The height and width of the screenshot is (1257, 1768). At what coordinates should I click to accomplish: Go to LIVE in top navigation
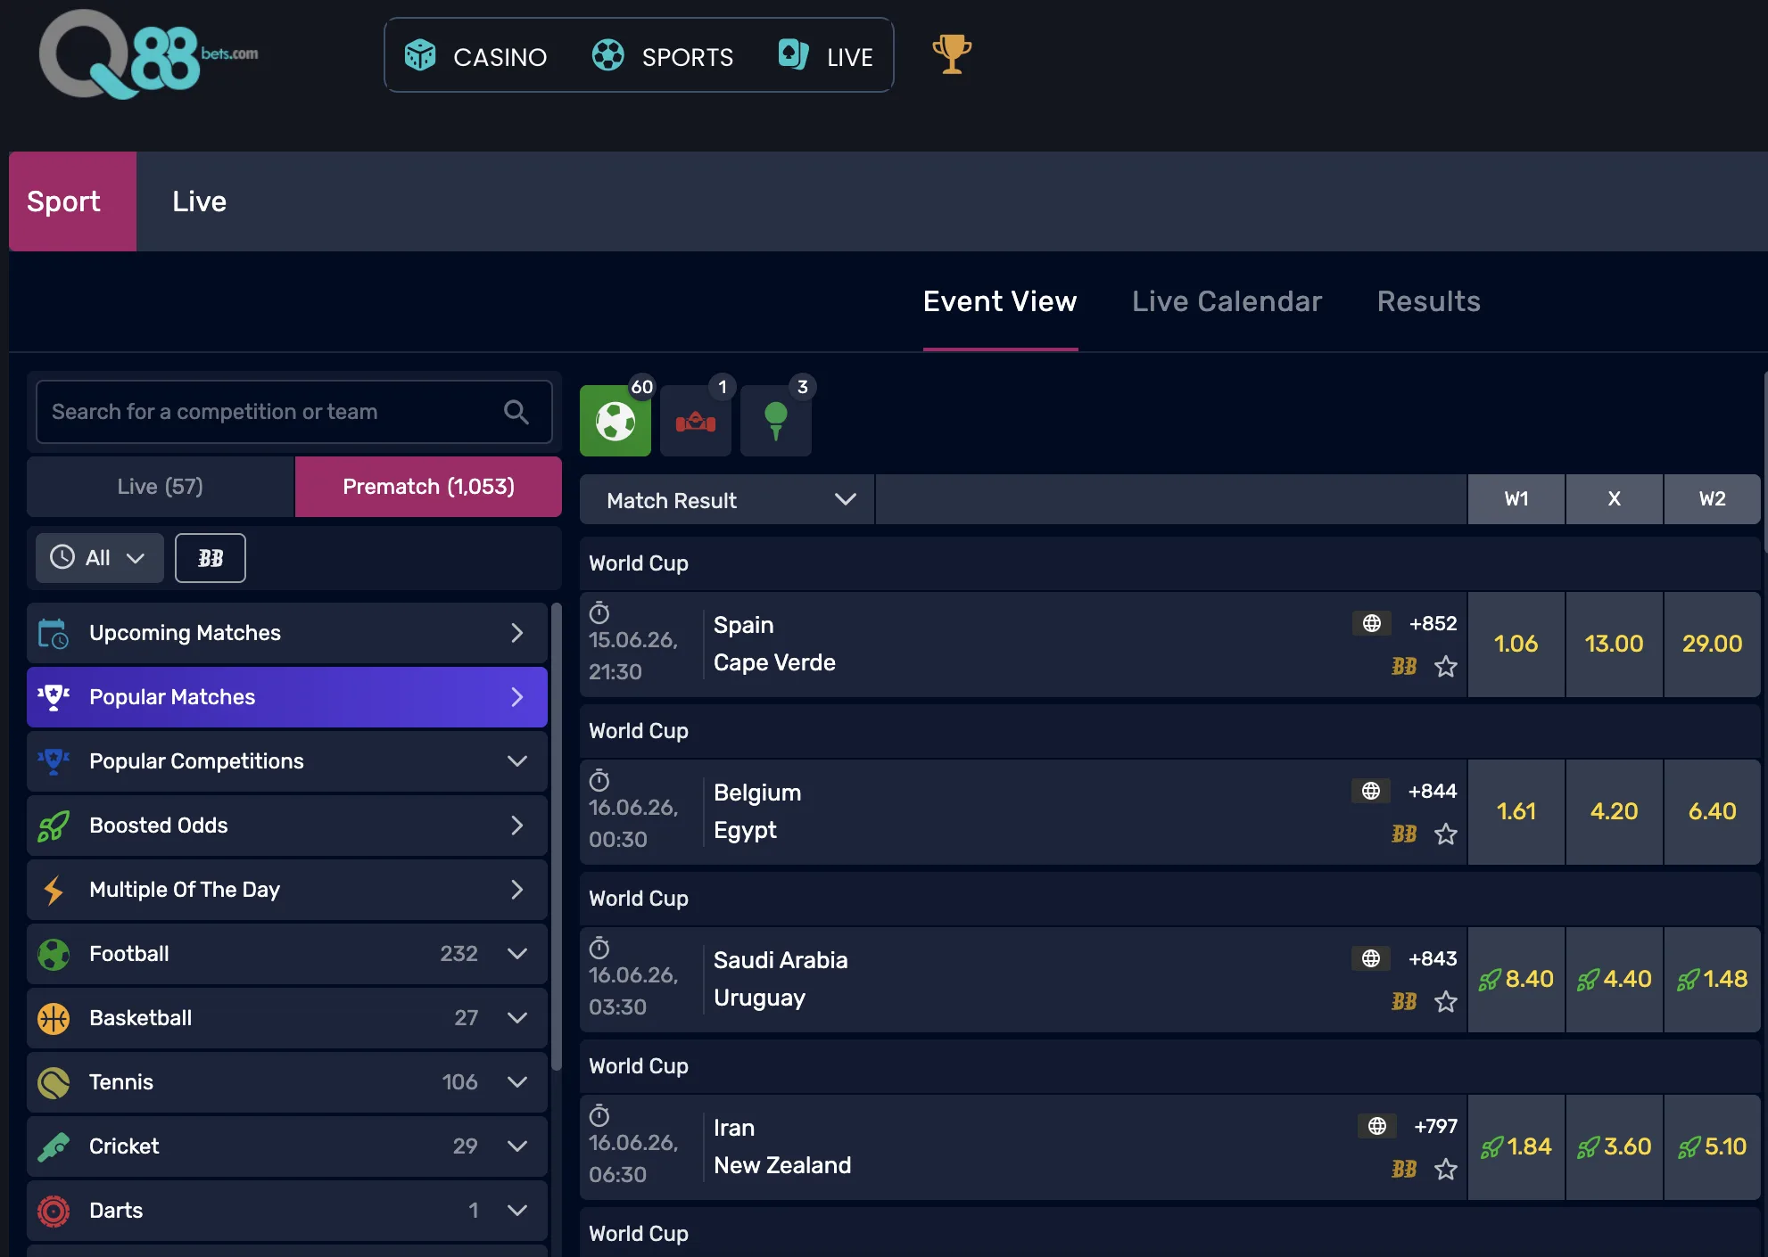coord(825,56)
